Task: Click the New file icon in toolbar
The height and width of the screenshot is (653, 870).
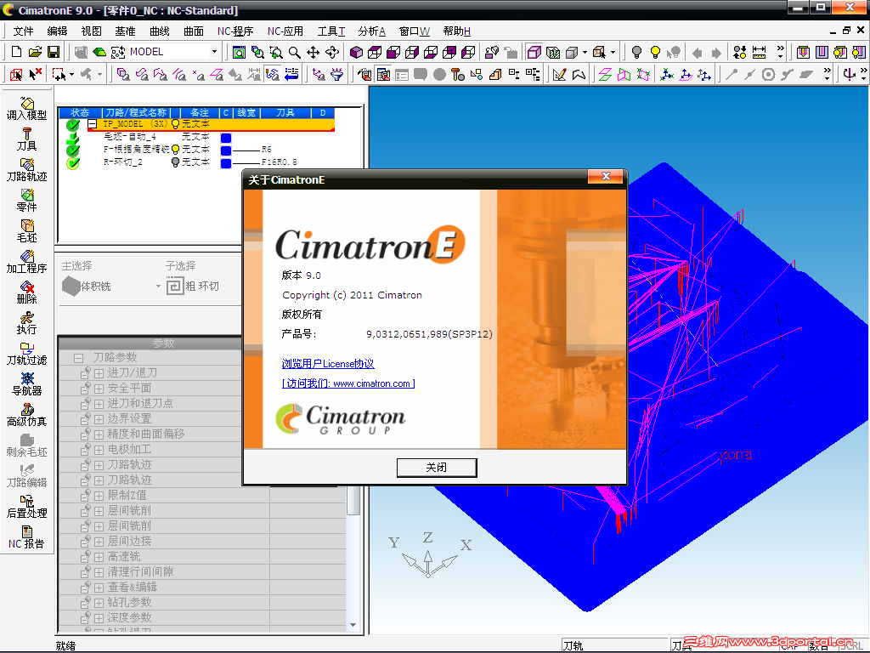Action: [x=17, y=52]
